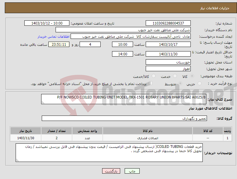Click the need number field 1103092288004537

[168, 23]
